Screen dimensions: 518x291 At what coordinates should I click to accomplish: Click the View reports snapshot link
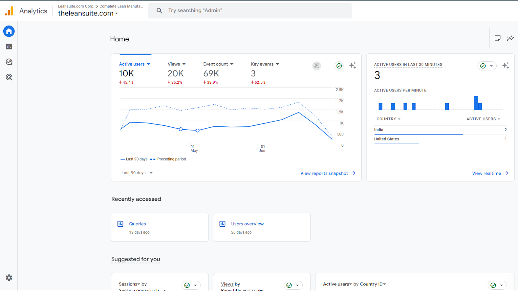[x=324, y=173]
